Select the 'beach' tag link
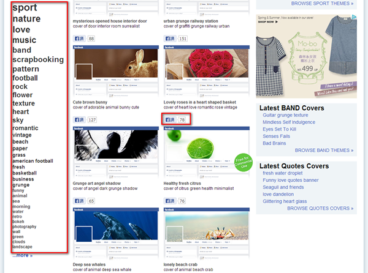This screenshot has height=273, width=368. 20,141
